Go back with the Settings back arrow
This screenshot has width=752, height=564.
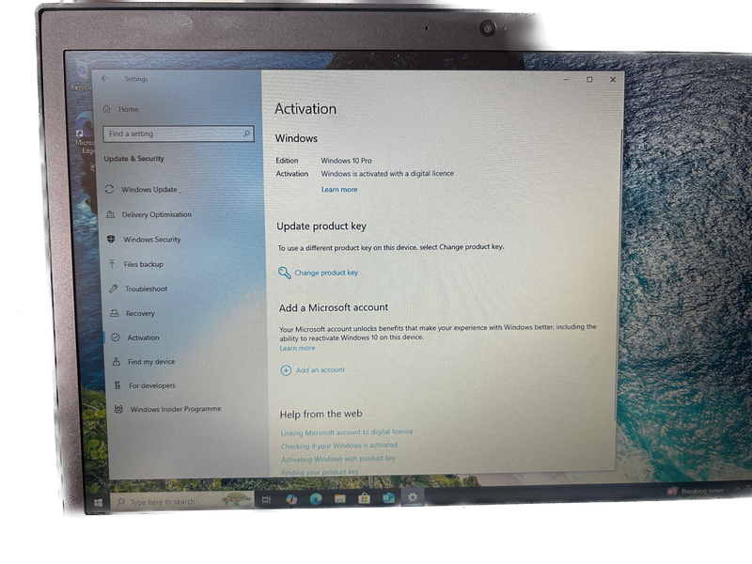click(104, 78)
